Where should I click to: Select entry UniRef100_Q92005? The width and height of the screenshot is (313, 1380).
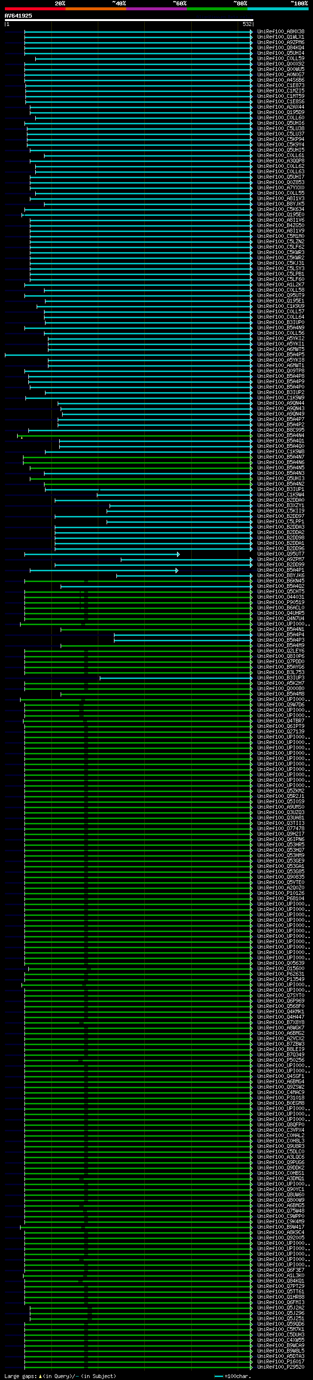pos(281,1238)
